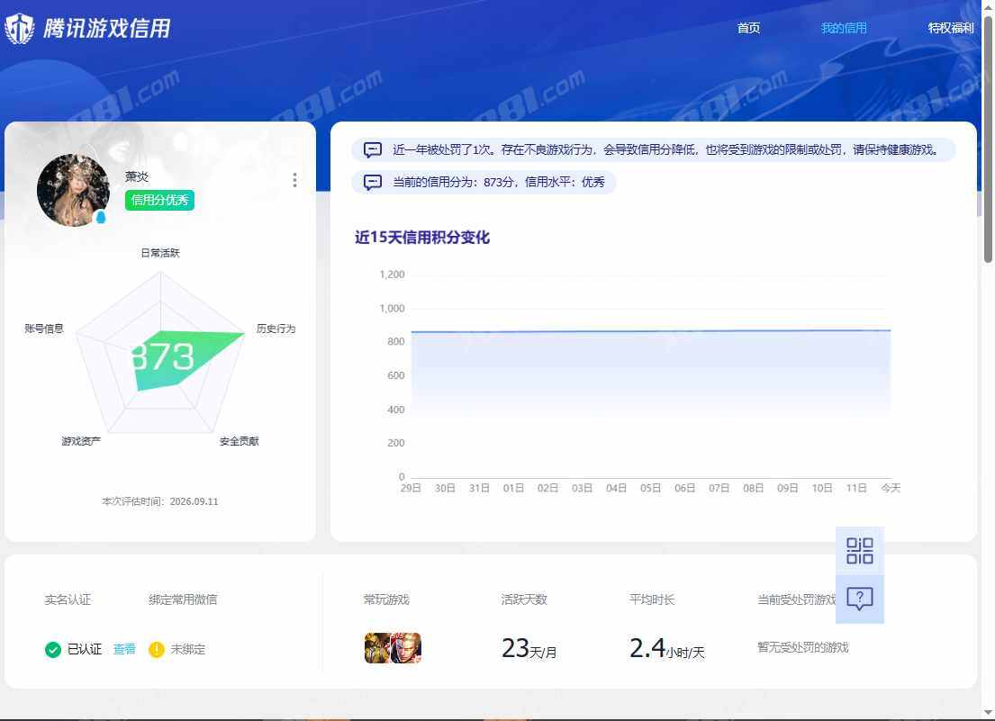This screenshot has width=995, height=721.
Task: Open the 特权福利 navigation tab
Action: click(x=950, y=28)
